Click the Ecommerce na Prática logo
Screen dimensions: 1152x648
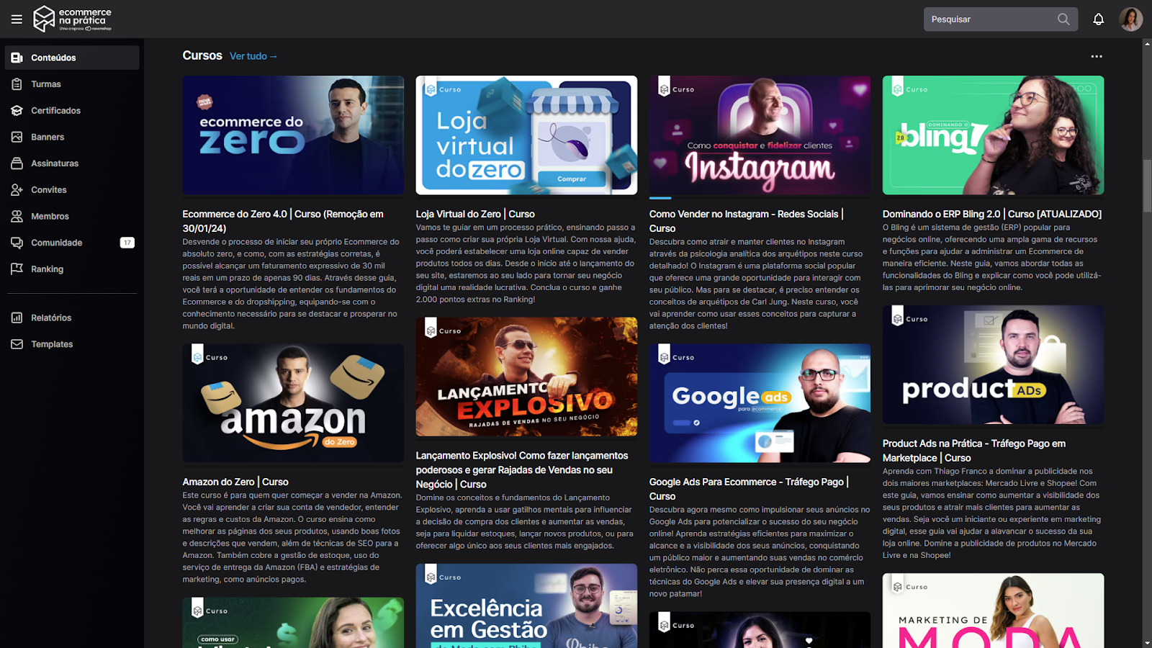(73, 19)
